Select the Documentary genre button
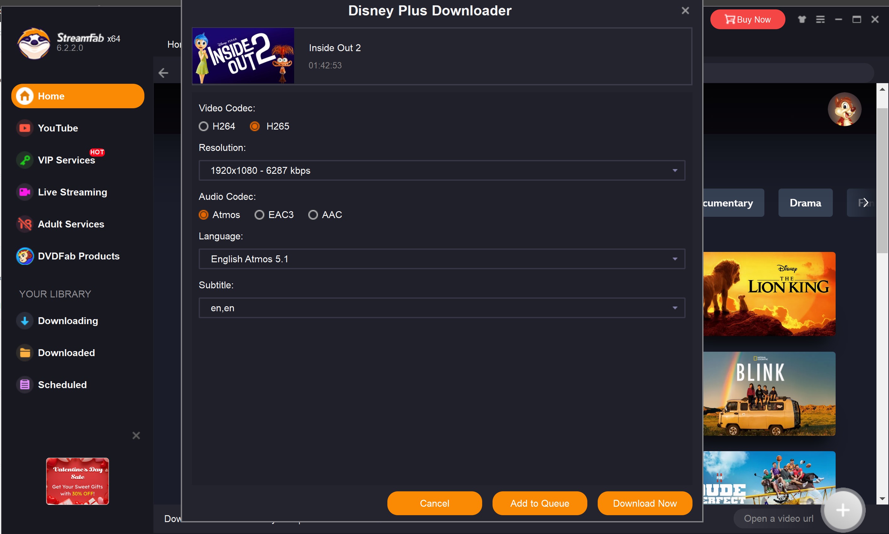This screenshot has width=889, height=534. point(733,203)
